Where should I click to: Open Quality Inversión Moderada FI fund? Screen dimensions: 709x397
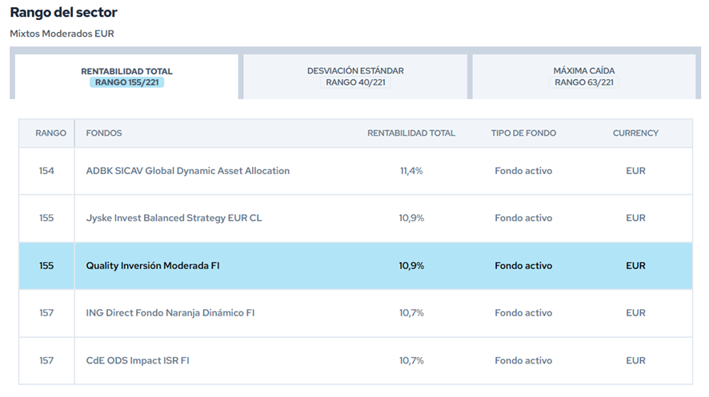pos(153,266)
